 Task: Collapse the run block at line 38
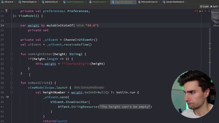click(x=12, y=92)
